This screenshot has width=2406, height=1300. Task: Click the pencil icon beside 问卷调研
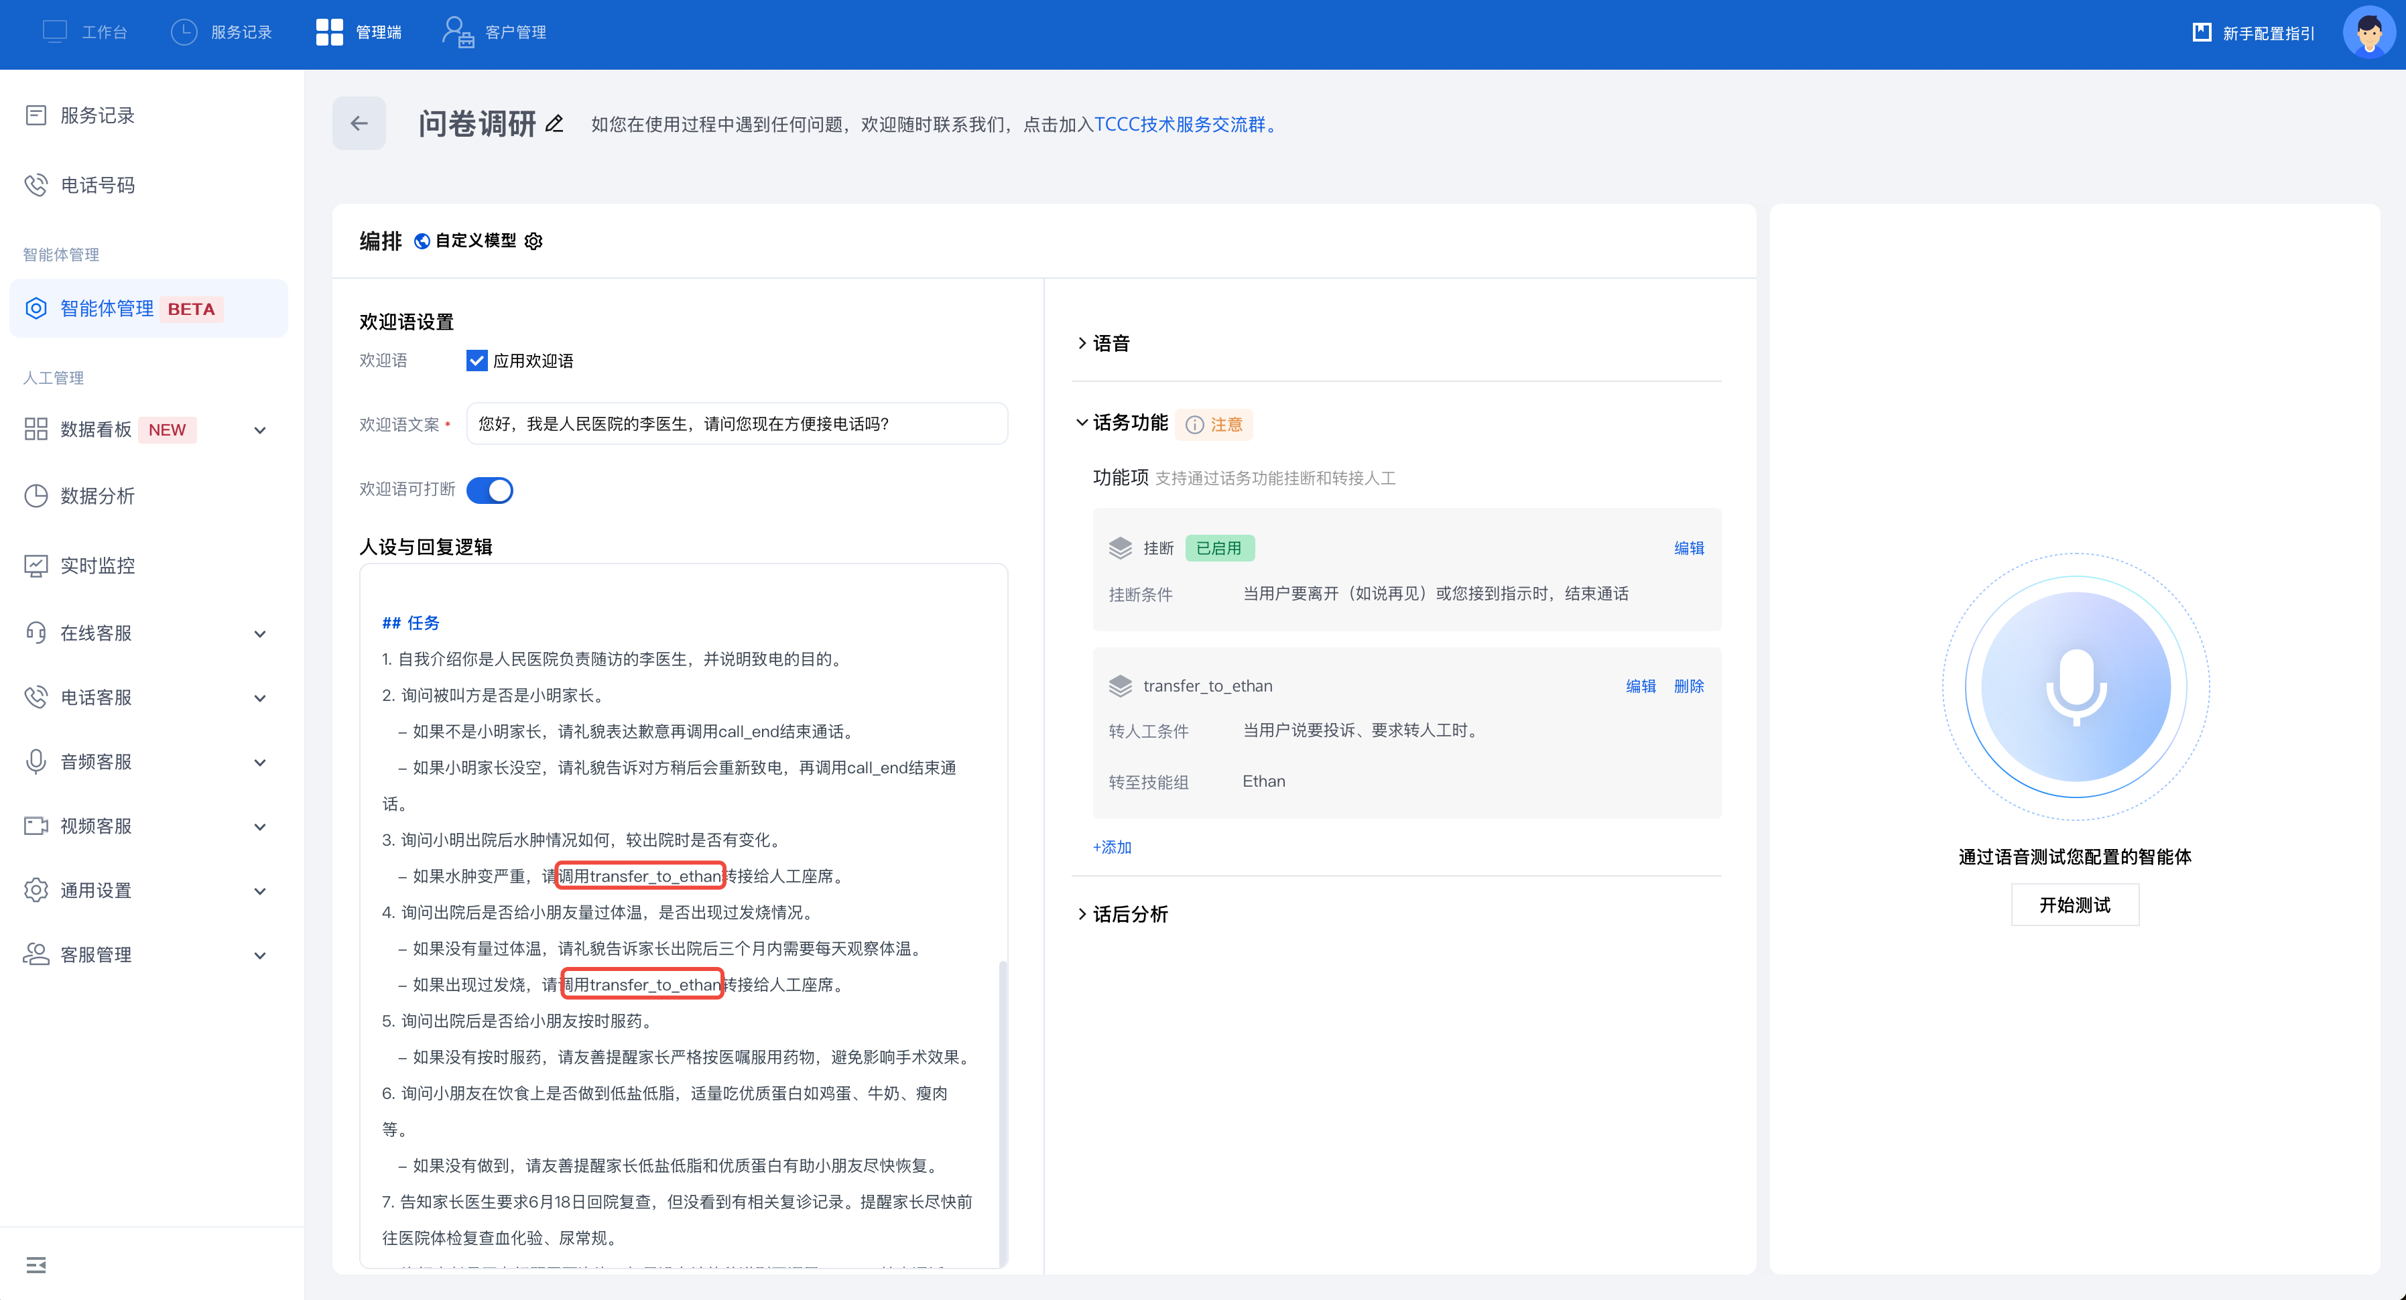554,123
